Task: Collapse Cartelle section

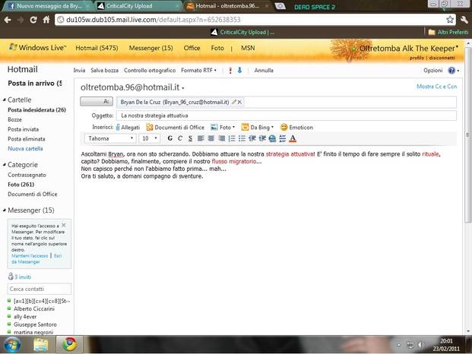Action: pyautogui.click(x=5, y=100)
